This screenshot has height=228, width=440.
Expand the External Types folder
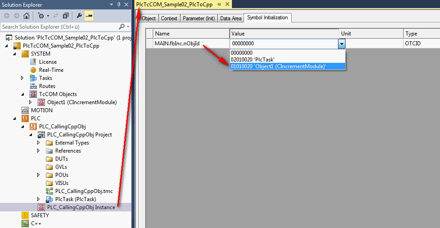pos(39,143)
